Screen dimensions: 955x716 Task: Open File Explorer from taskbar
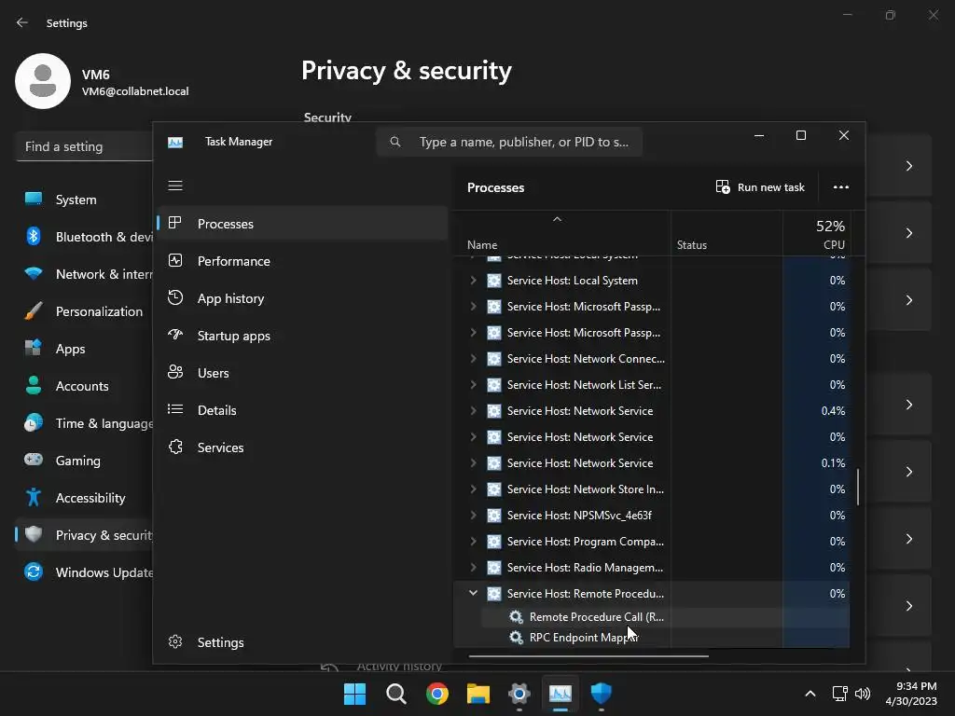pyautogui.click(x=478, y=694)
